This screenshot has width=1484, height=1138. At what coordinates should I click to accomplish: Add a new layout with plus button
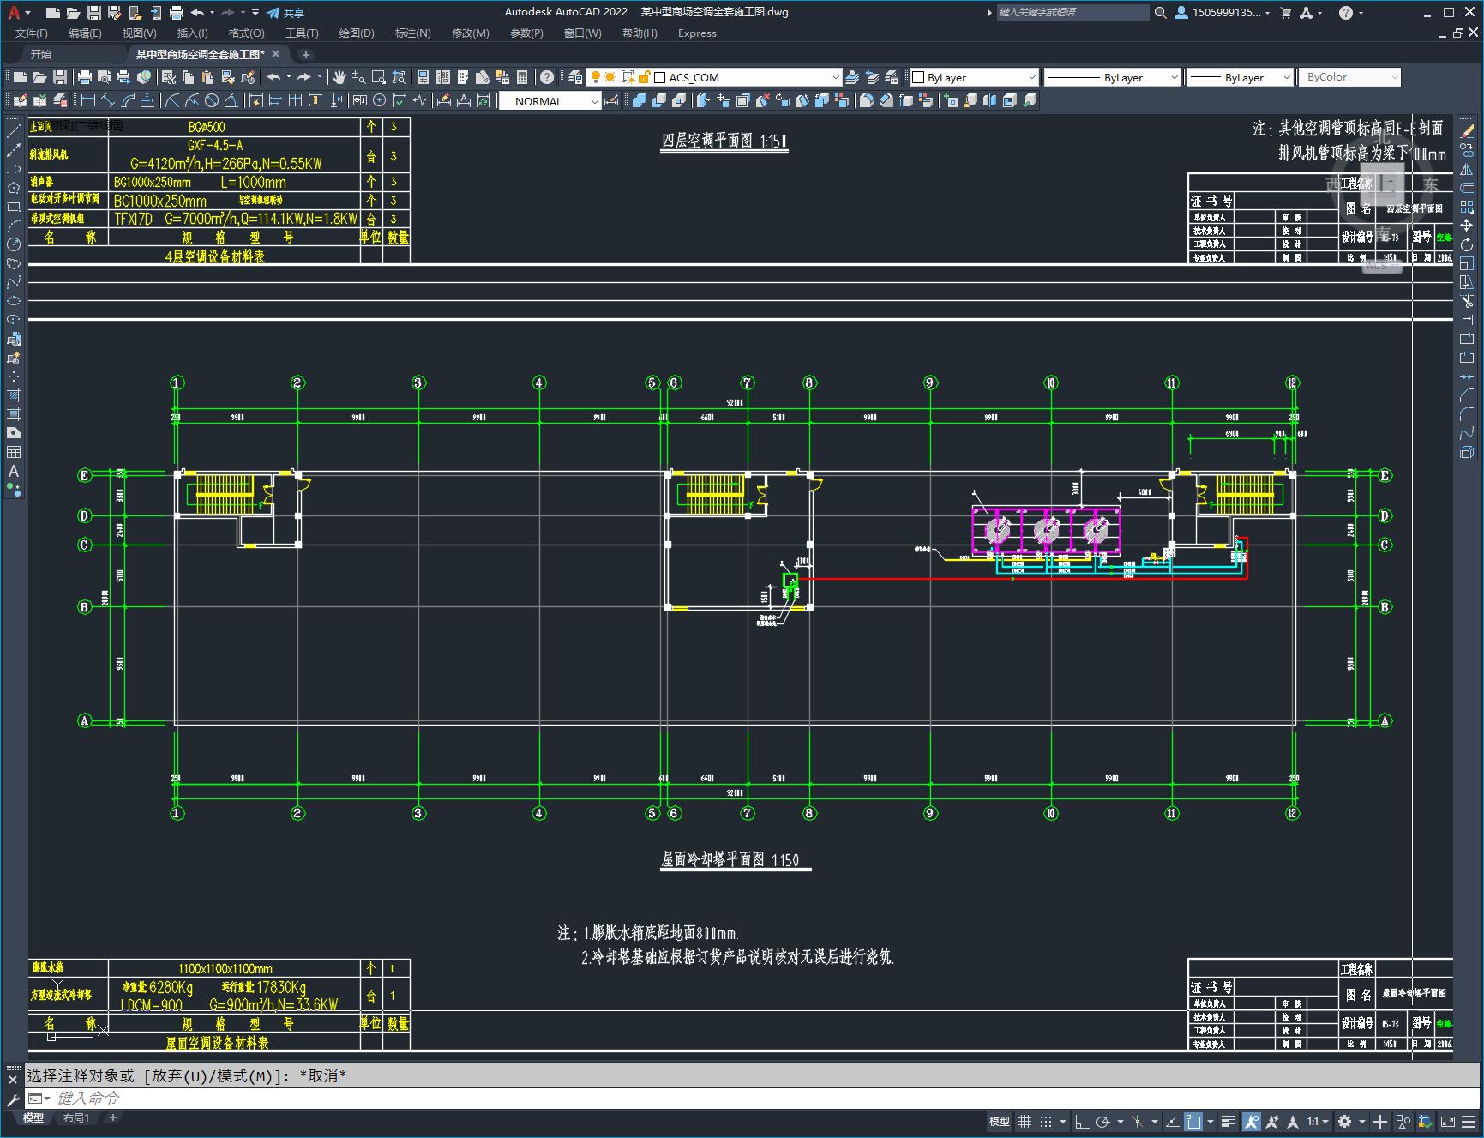pos(112,1117)
